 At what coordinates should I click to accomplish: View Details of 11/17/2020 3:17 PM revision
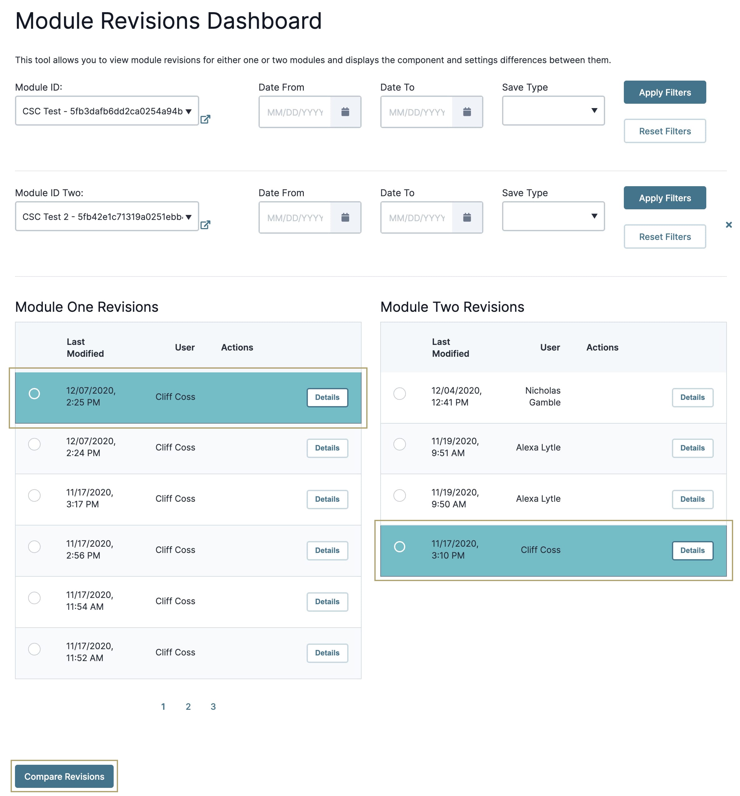(x=327, y=499)
